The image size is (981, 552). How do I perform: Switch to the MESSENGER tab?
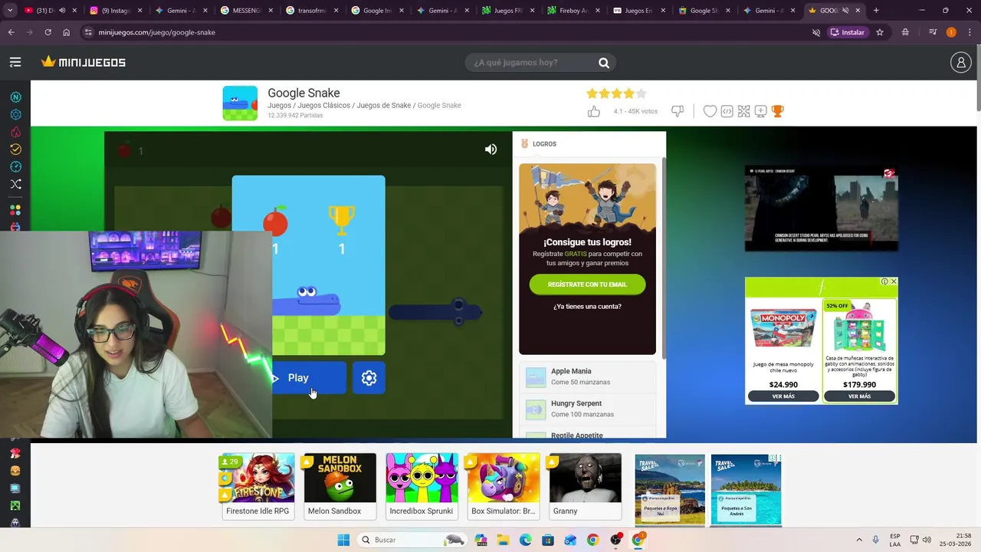(x=245, y=11)
